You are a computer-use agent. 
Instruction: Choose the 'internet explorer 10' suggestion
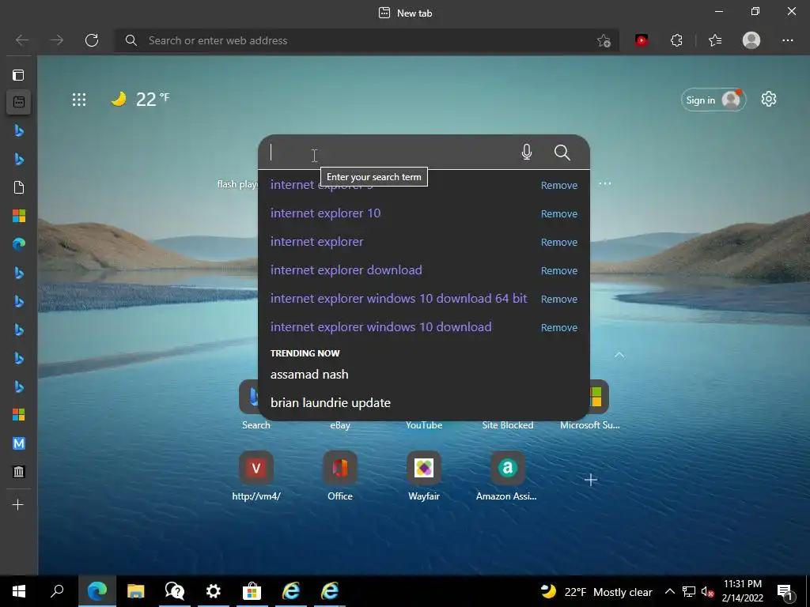[325, 213]
